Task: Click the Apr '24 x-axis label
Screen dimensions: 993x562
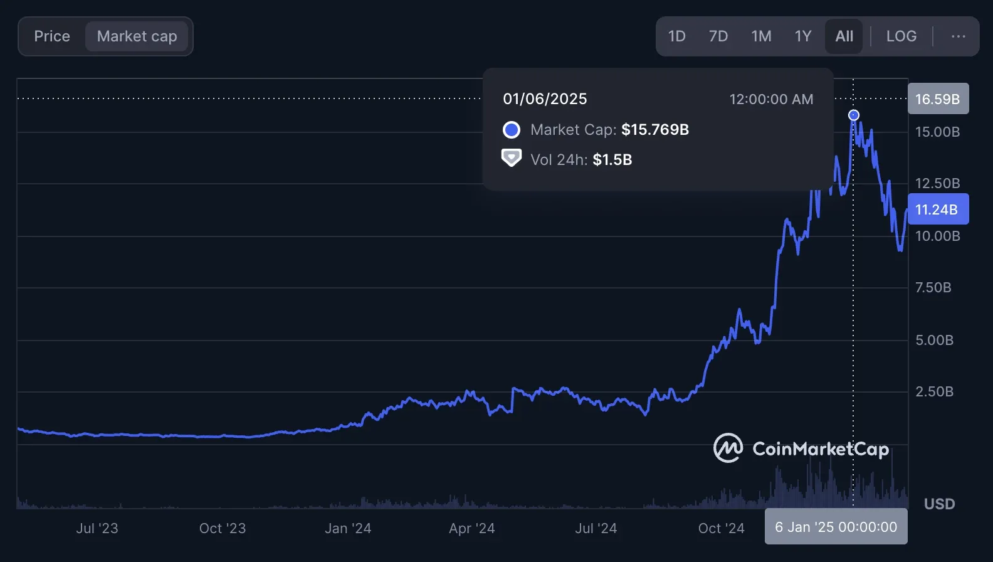Action: 472,528
